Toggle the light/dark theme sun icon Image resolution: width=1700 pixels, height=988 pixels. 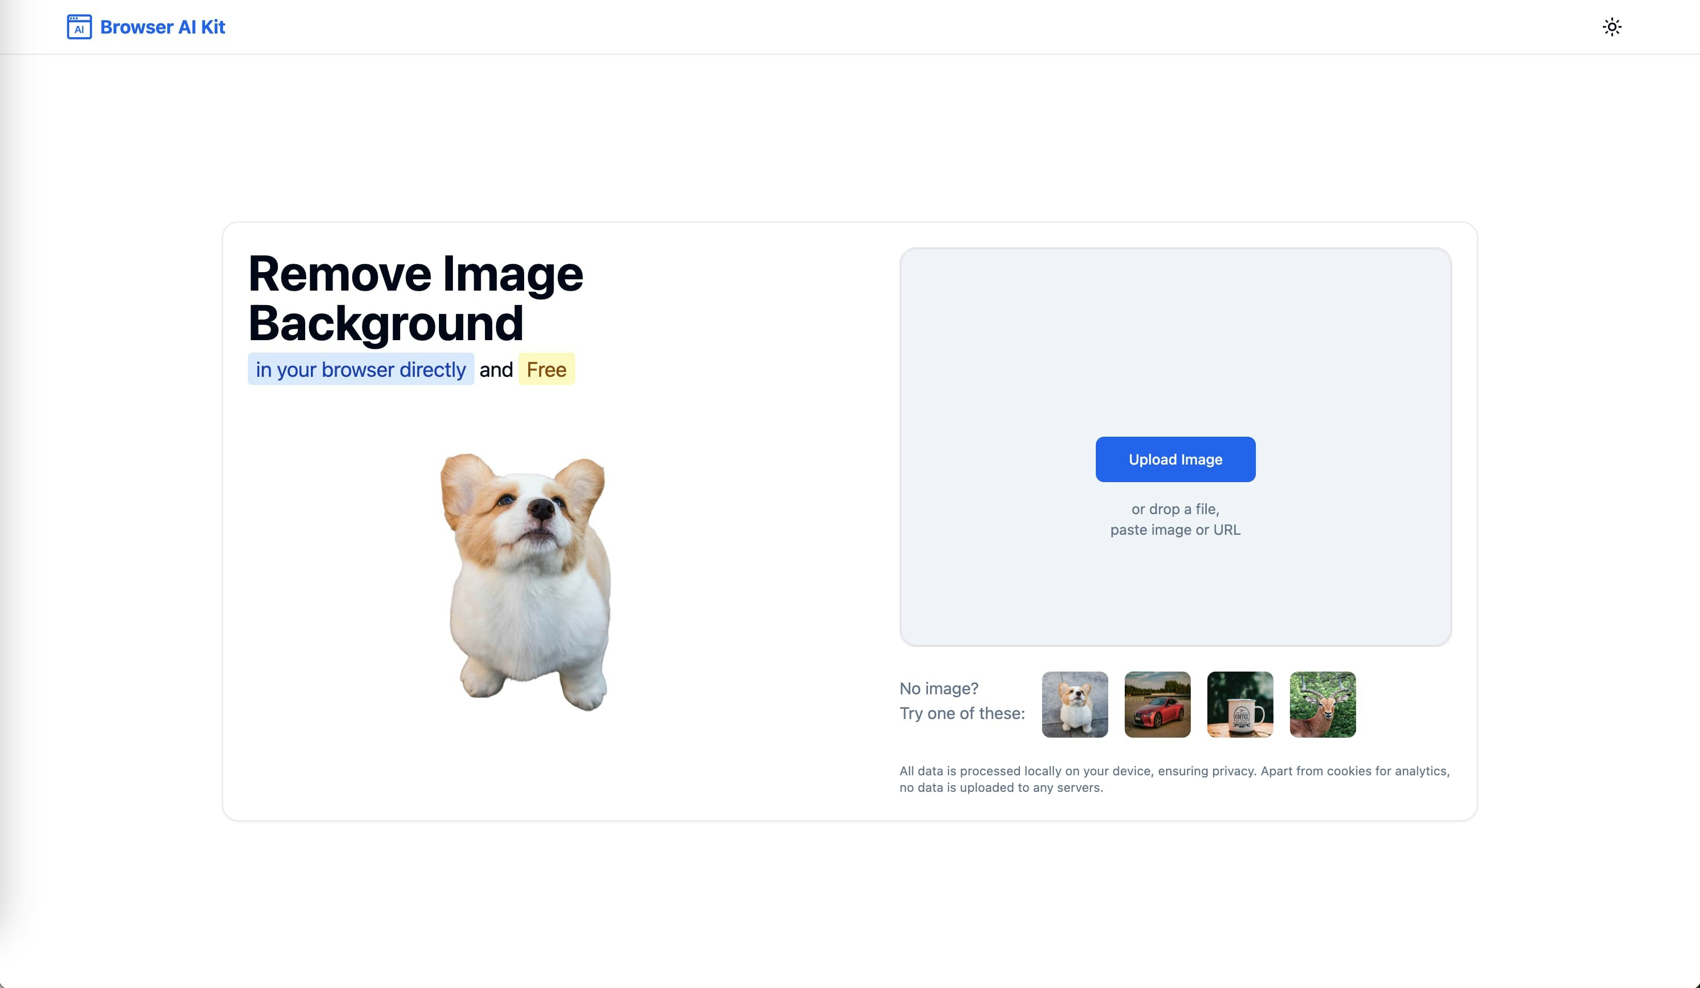1612,27
